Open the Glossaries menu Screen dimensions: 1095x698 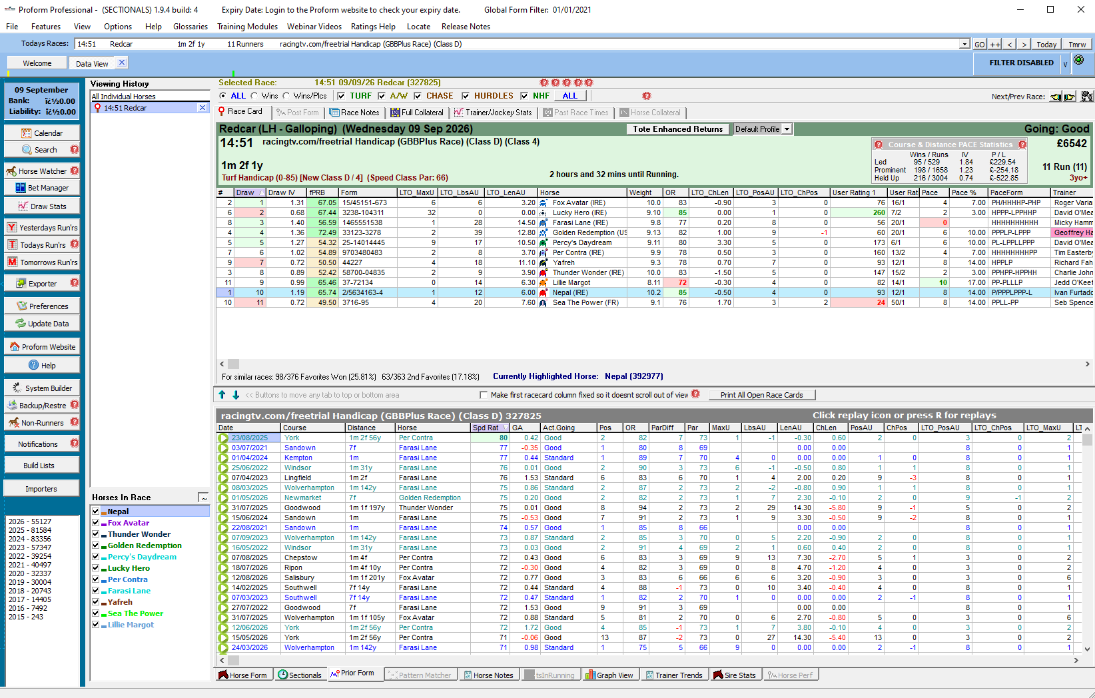[190, 27]
